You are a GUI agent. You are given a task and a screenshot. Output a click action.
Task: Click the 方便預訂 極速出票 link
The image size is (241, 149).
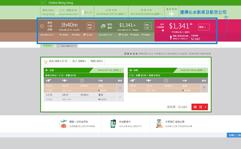pyautogui.click(x=175, y=122)
